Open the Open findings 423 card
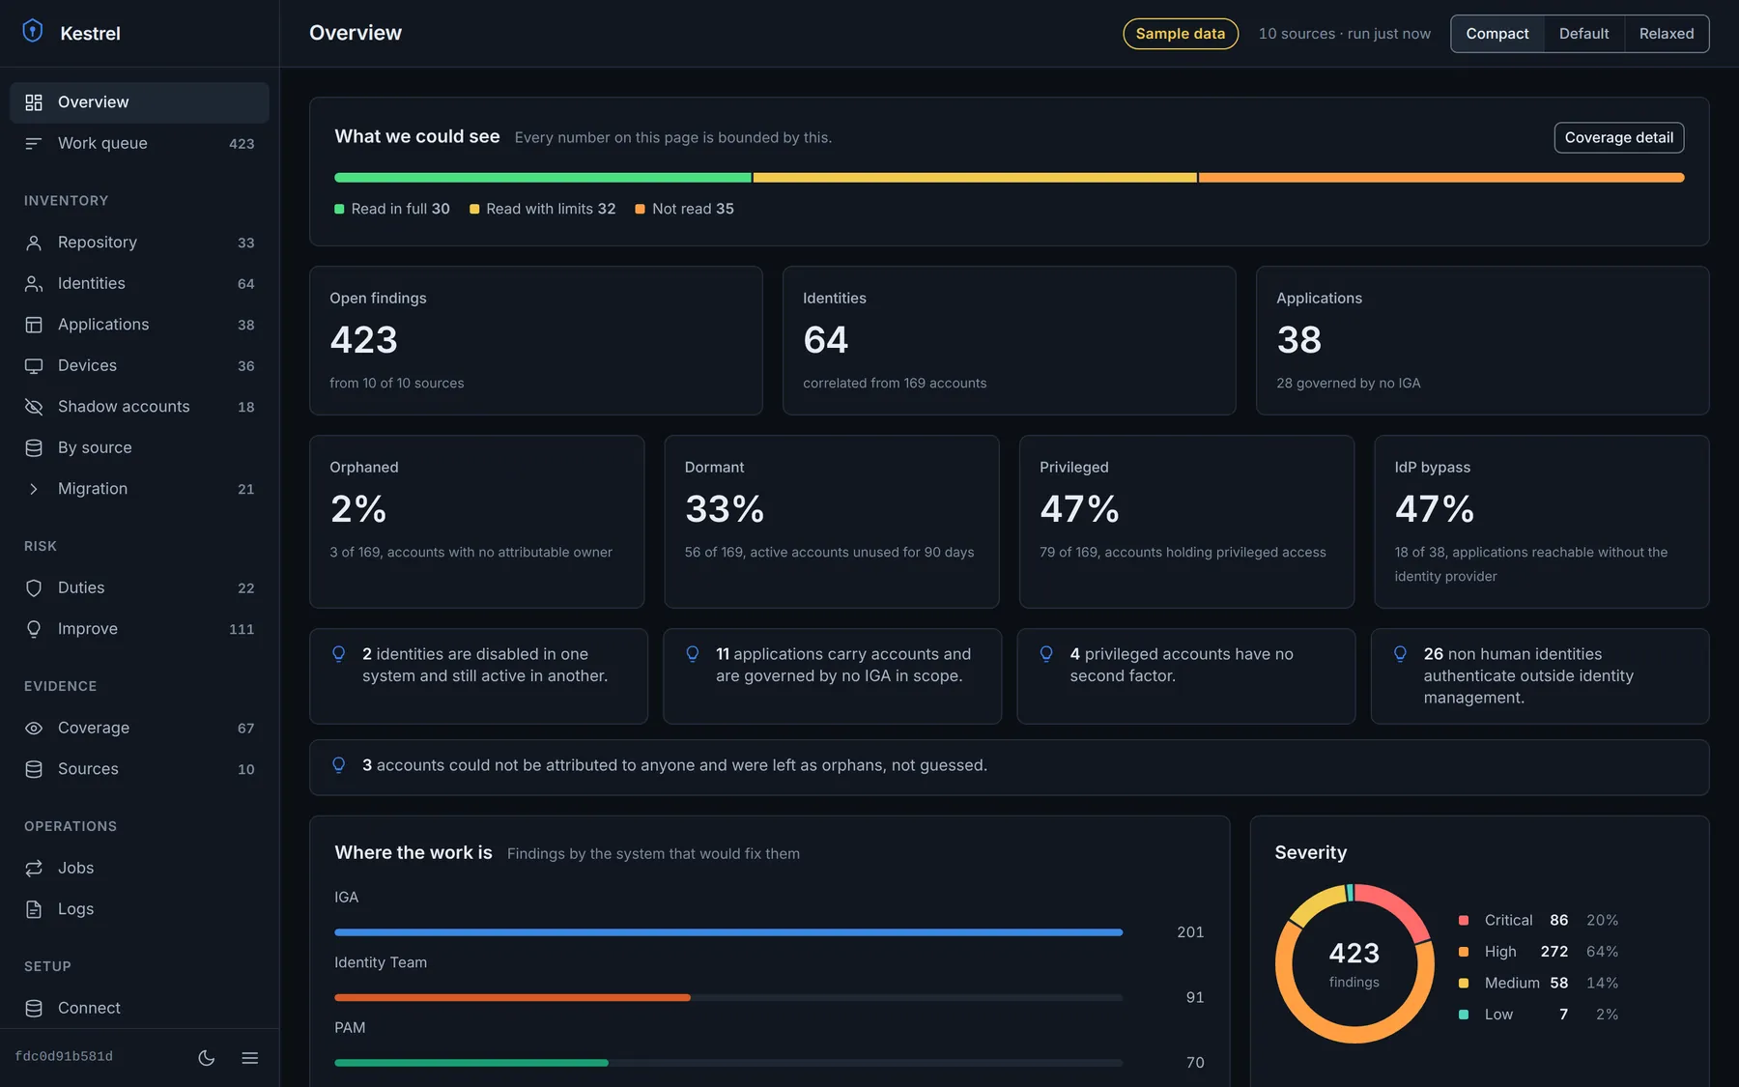The width and height of the screenshot is (1739, 1087). point(536,341)
